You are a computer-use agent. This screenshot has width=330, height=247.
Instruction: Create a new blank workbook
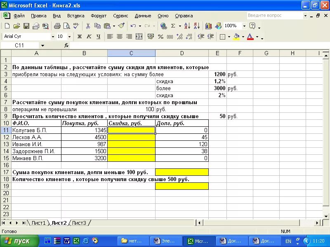(x=7, y=26)
